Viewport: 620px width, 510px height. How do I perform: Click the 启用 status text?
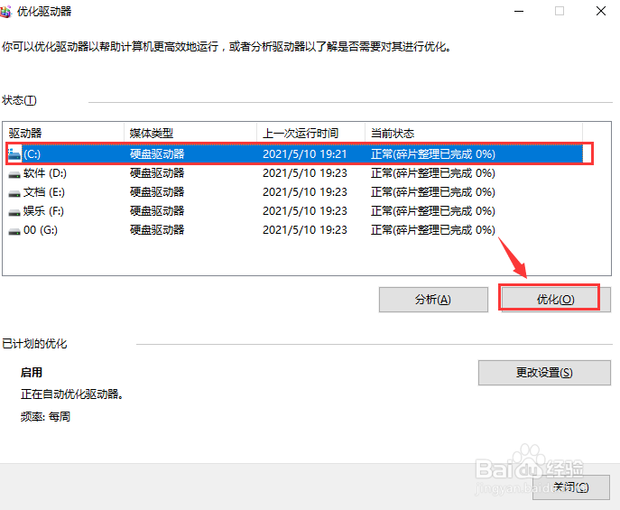32,373
